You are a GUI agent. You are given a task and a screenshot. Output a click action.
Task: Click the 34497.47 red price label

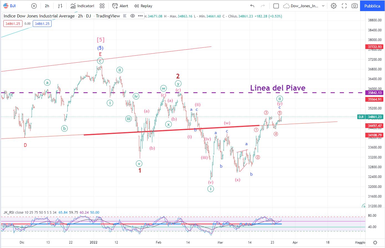(375, 126)
